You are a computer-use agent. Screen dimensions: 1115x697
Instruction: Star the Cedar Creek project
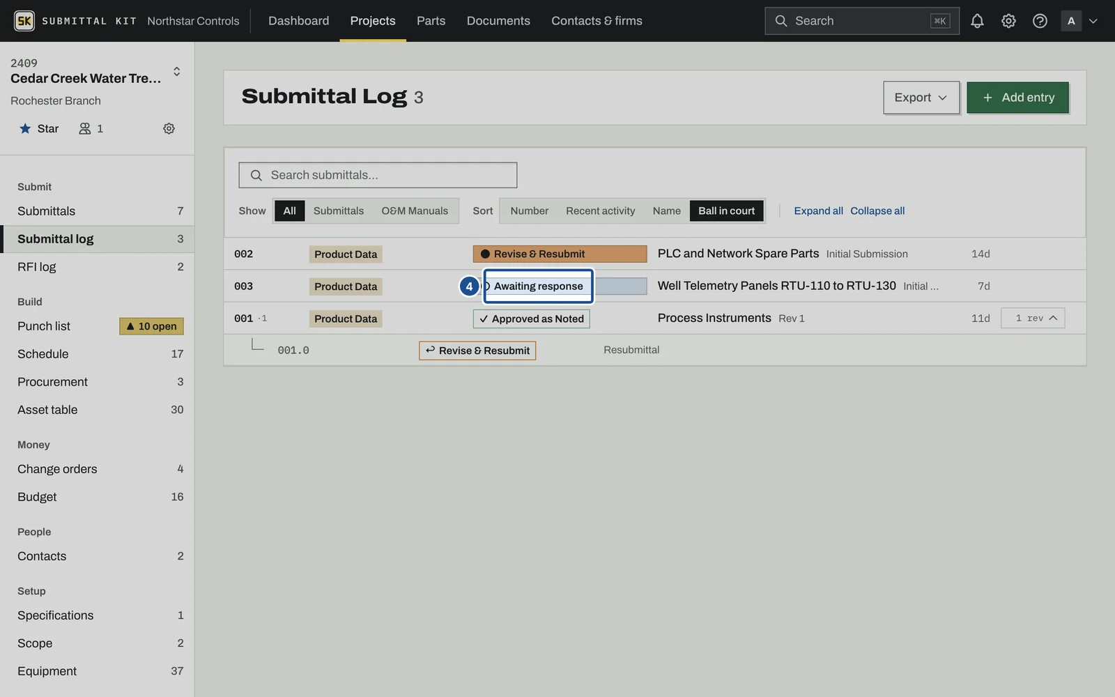click(39, 128)
